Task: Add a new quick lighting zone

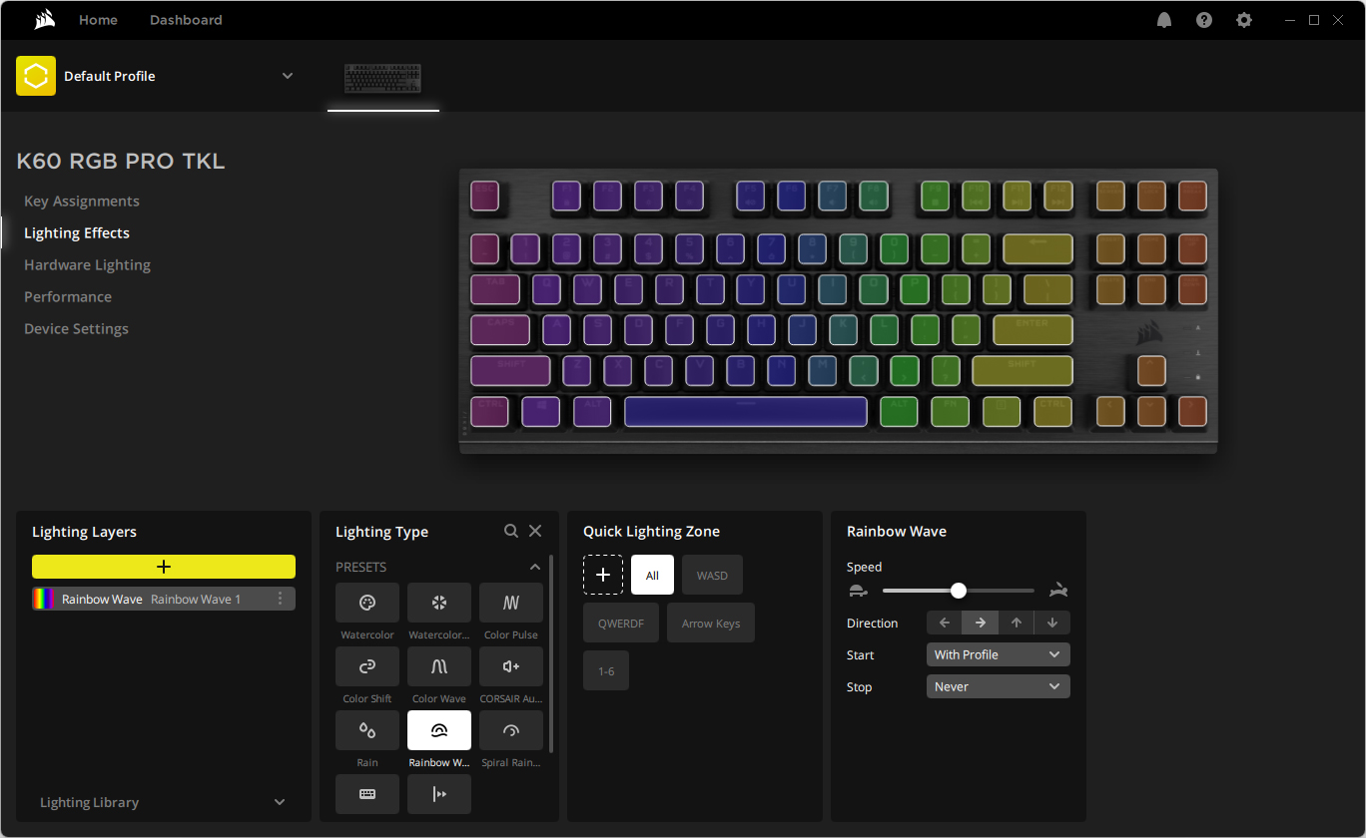Action: pos(603,575)
